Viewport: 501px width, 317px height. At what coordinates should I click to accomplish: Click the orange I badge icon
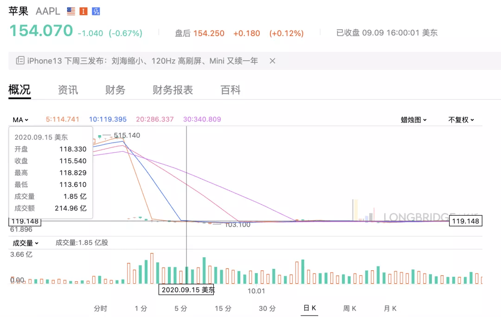point(83,12)
